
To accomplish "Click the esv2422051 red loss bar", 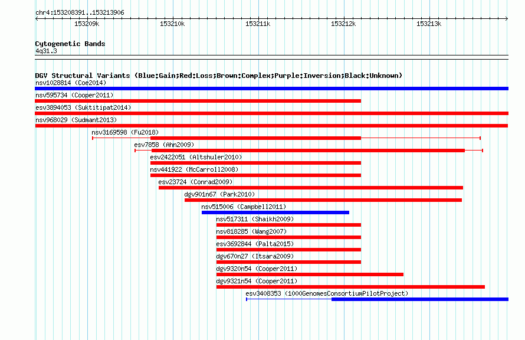I will [256, 163].
